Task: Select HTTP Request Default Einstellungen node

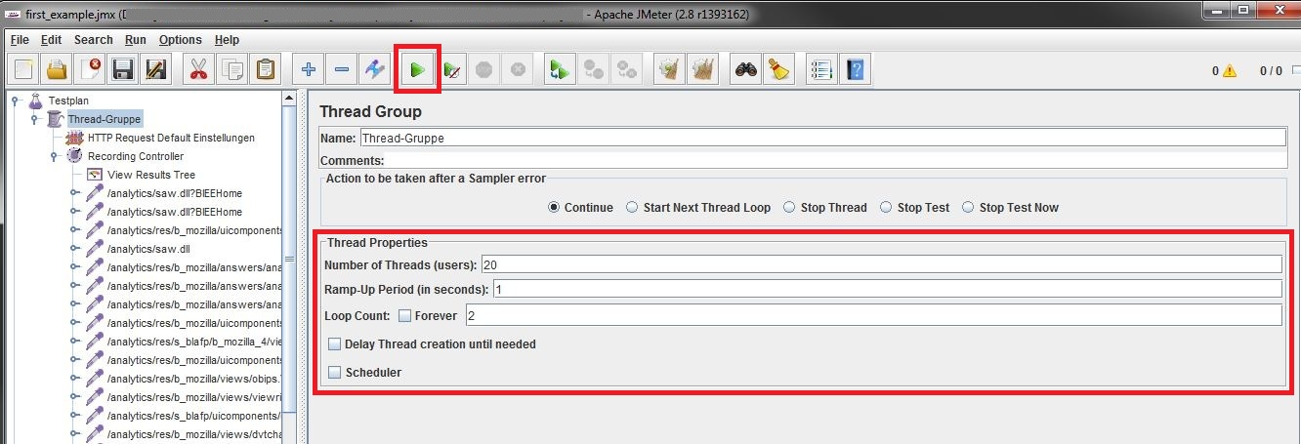Action: [171, 138]
